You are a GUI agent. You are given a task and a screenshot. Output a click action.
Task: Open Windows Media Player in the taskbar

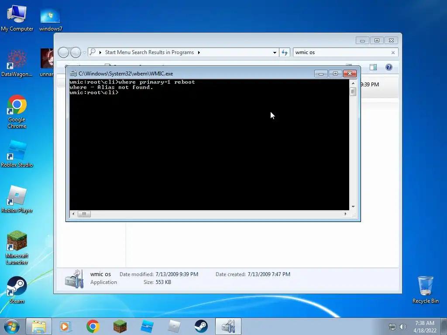tap(65, 326)
